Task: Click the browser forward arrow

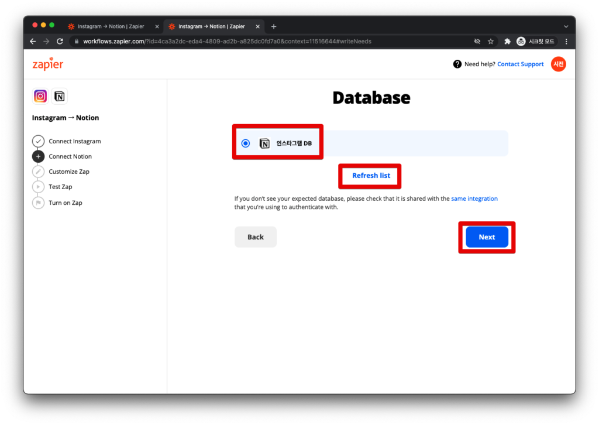Action: (46, 42)
